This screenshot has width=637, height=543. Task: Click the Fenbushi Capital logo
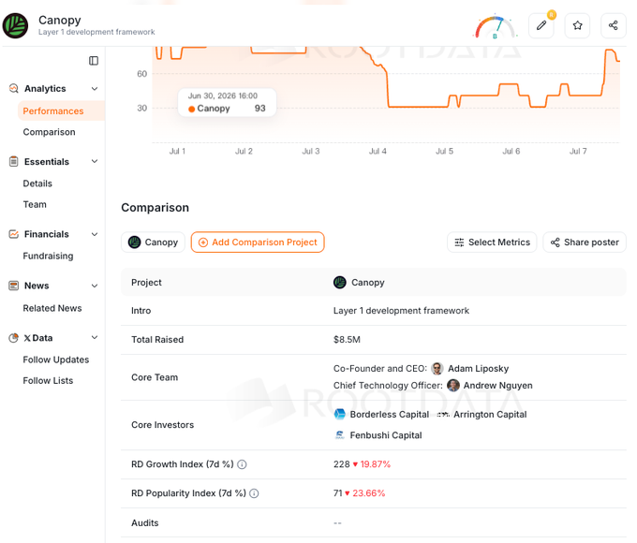click(x=340, y=435)
